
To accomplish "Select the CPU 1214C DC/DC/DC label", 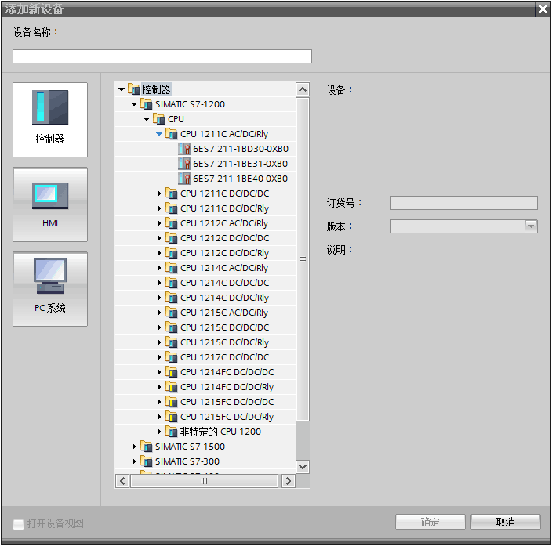I will pos(224,283).
